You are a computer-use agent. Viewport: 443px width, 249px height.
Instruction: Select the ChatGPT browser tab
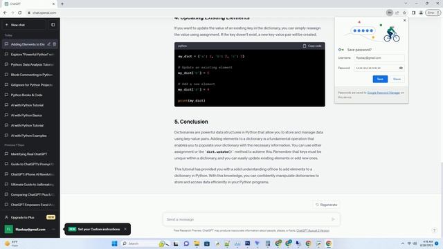[30, 4]
